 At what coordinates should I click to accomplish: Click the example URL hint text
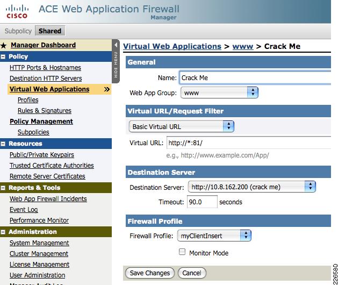218,155
